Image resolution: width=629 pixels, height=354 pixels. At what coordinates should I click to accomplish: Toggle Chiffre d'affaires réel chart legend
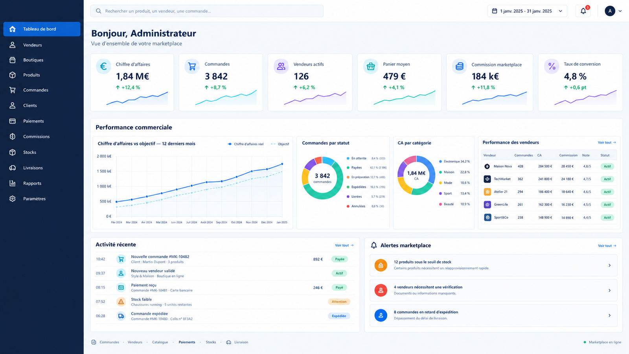click(x=246, y=144)
